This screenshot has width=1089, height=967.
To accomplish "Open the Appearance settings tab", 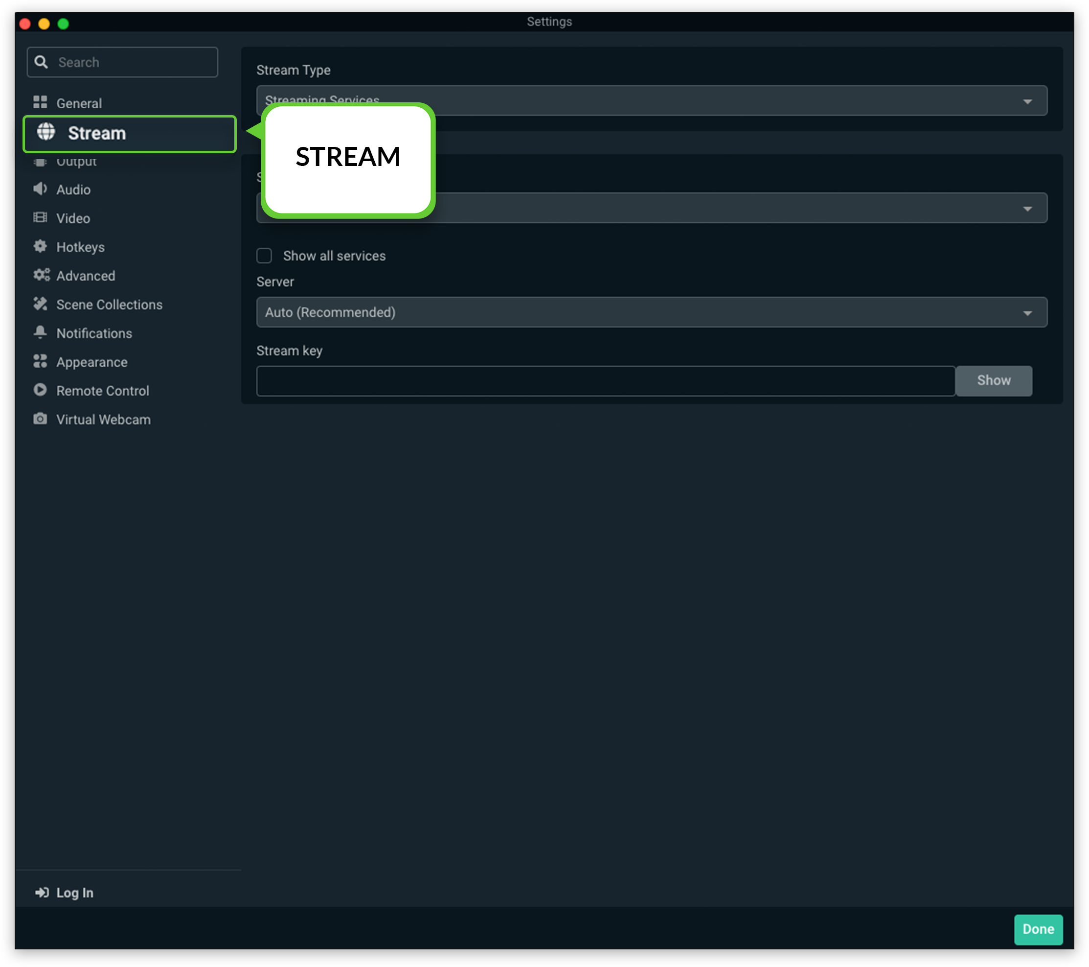I will pos(91,361).
